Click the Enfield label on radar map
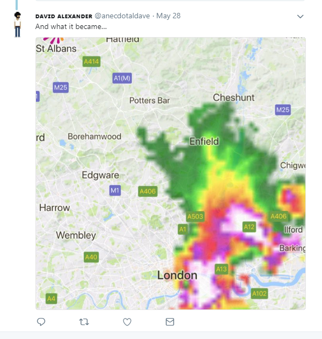Viewport: 322px width, 339px height. pos(204,142)
